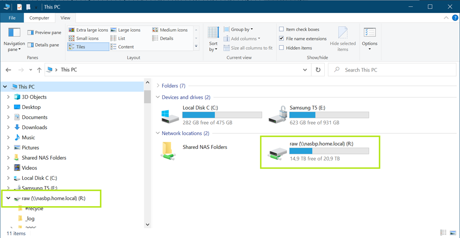
Task: Open the File menu tab
Action: click(x=13, y=18)
